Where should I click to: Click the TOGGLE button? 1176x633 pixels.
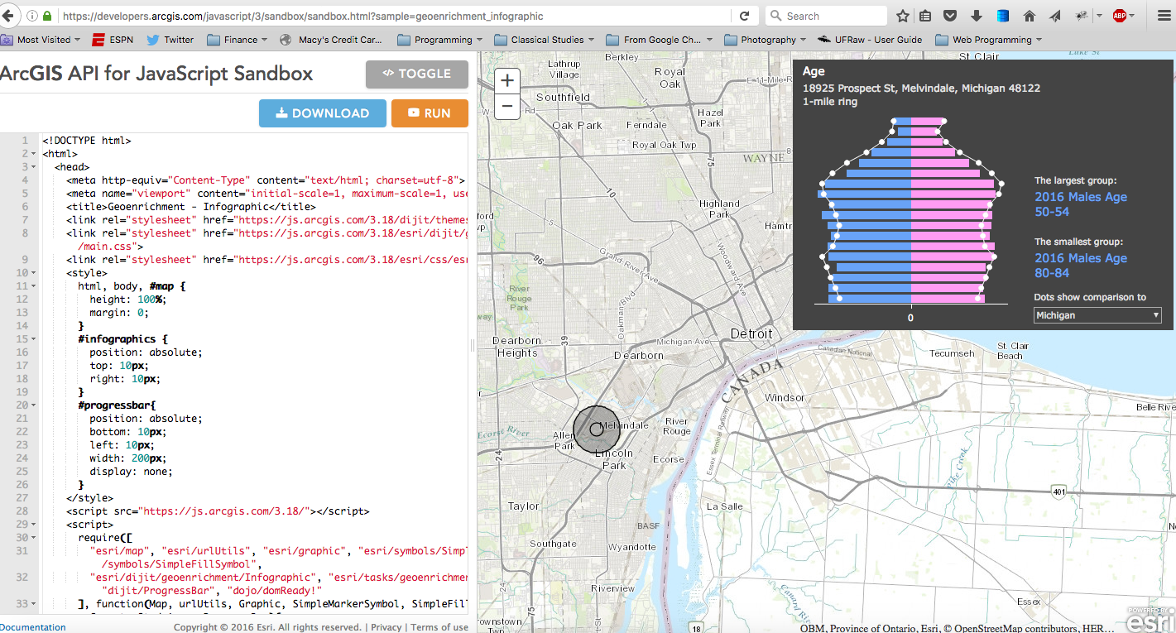417,74
